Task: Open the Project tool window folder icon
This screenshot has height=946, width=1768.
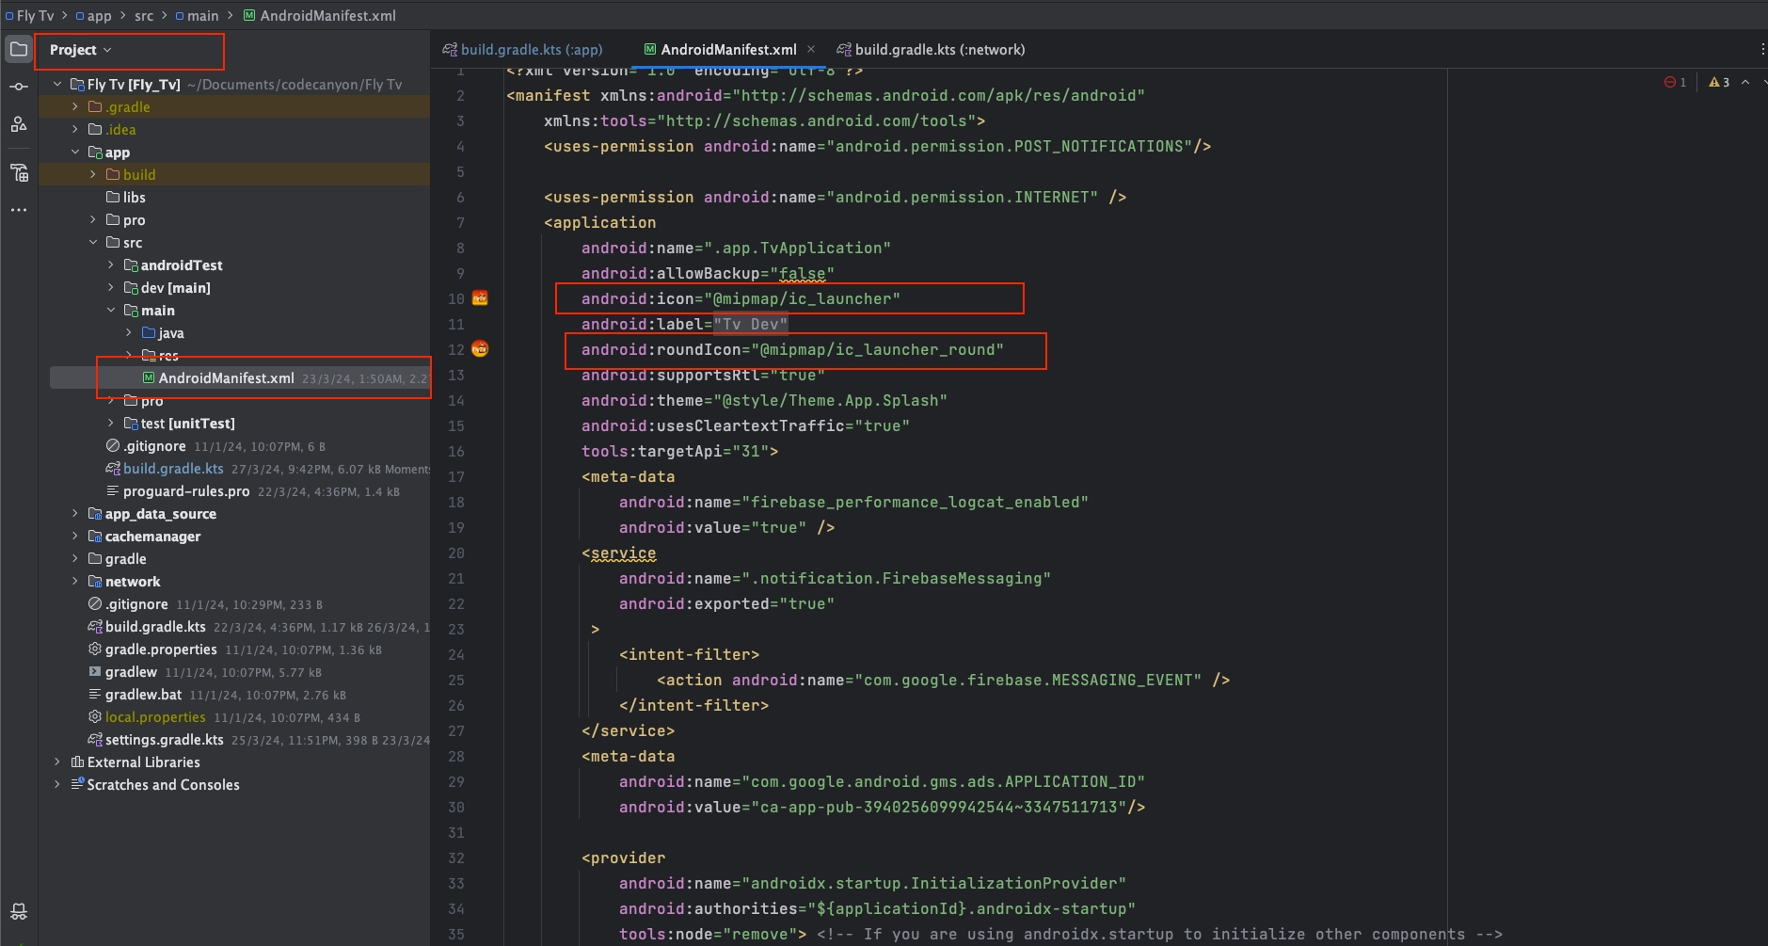Action: point(19,49)
